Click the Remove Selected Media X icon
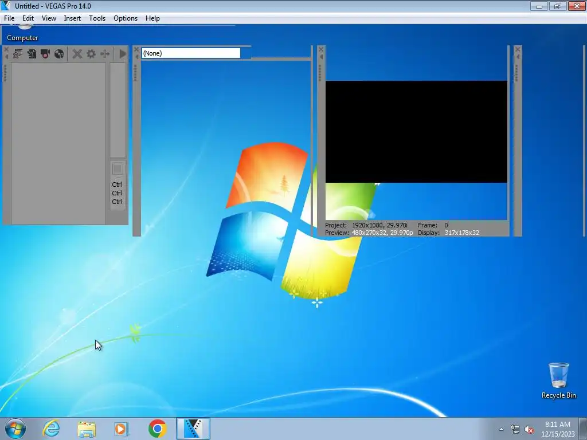The height and width of the screenshot is (440, 587). (77, 54)
